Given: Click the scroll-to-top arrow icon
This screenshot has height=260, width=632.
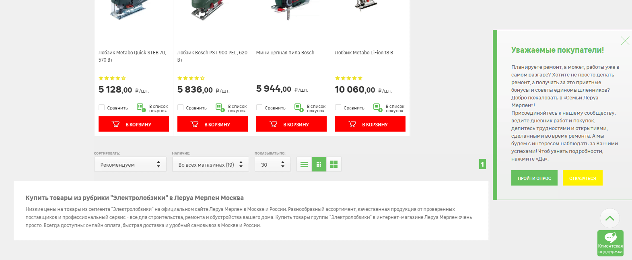Looking at the screenshot, I should [610, 218].
